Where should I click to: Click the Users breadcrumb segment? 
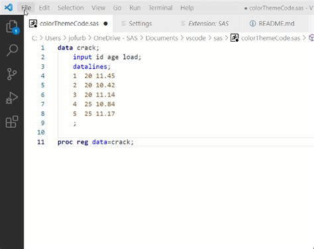(53, 38)
